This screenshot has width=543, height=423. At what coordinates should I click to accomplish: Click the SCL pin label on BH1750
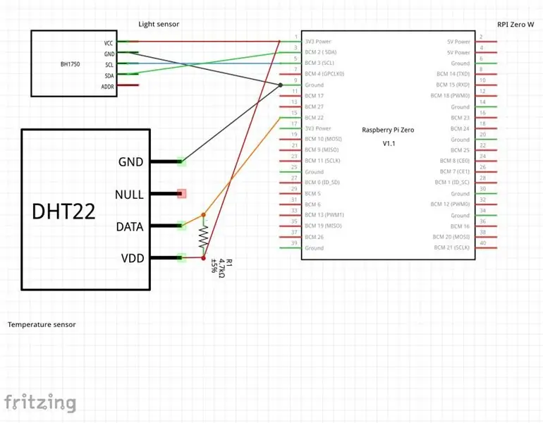(109, 65)
